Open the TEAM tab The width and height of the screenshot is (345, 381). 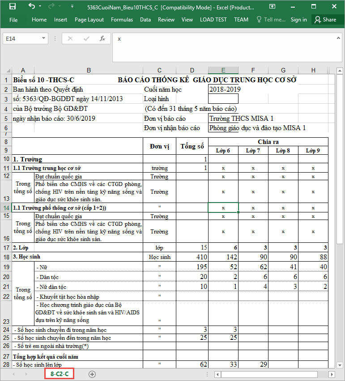click(241, 20)
